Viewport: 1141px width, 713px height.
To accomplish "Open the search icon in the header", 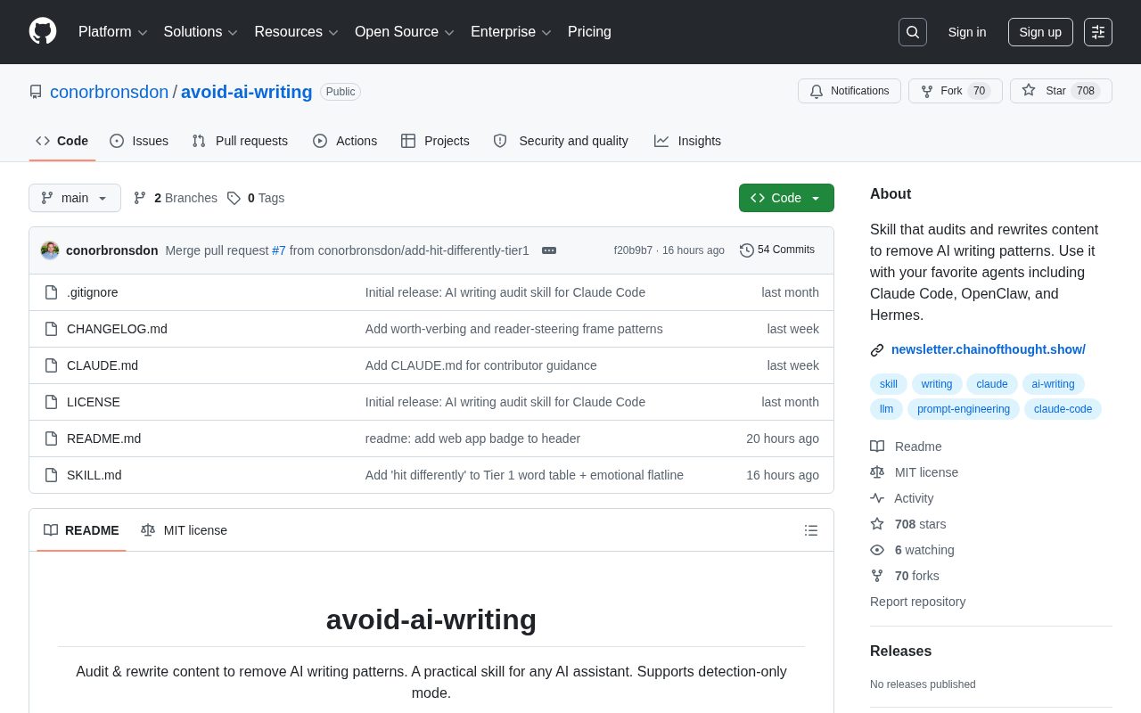I will [912, 32].
